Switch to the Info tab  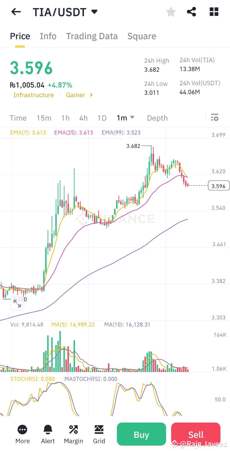click(x=48, y=36)
